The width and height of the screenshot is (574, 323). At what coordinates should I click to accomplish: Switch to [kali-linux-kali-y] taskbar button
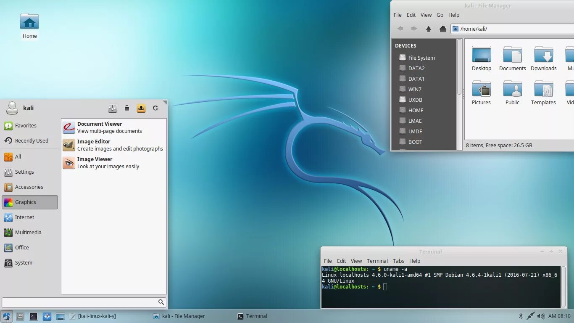point(92,316)
